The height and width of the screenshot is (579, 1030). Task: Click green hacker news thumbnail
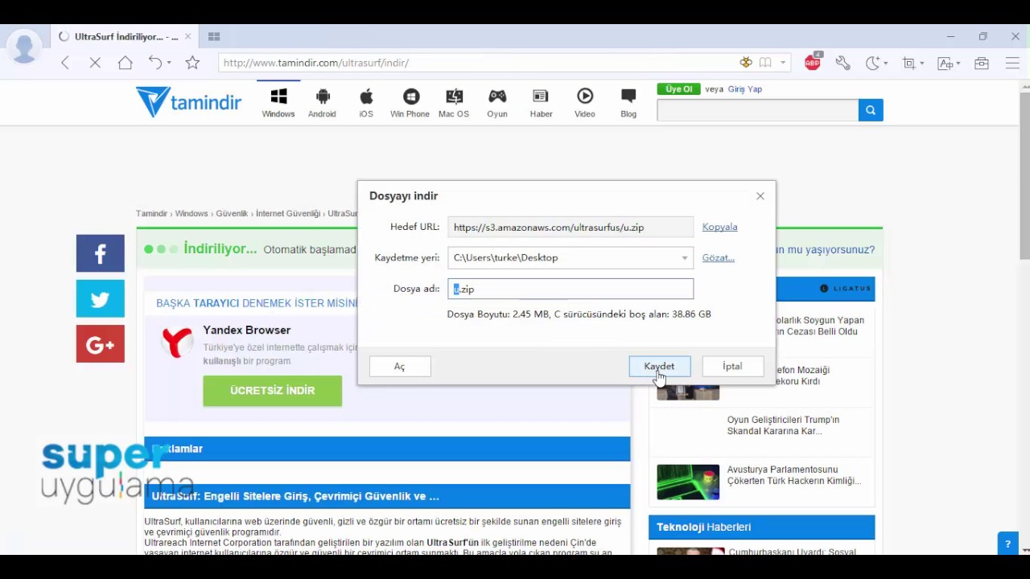(688, 482)
